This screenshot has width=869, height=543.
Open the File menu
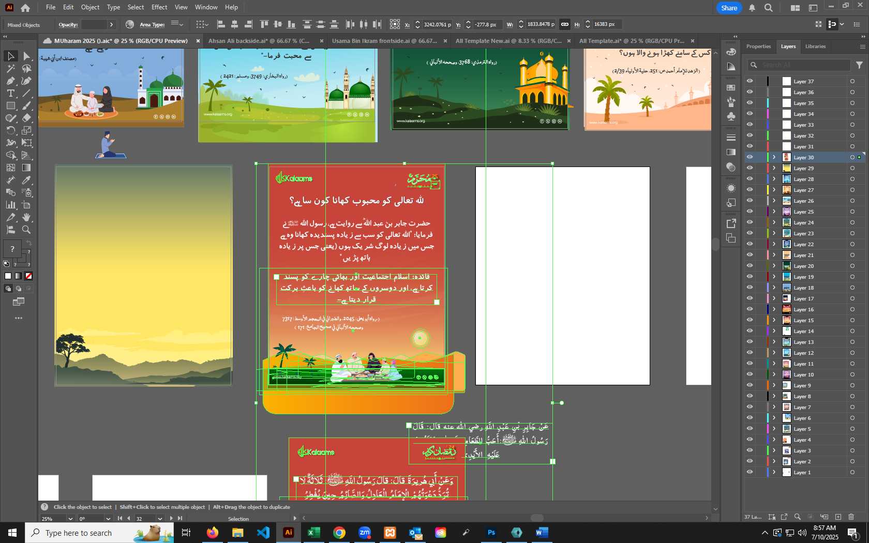click(51, 7)
